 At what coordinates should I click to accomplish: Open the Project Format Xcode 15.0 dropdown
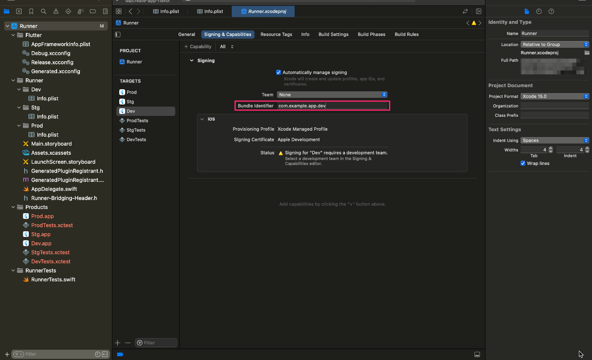(555, 96)
